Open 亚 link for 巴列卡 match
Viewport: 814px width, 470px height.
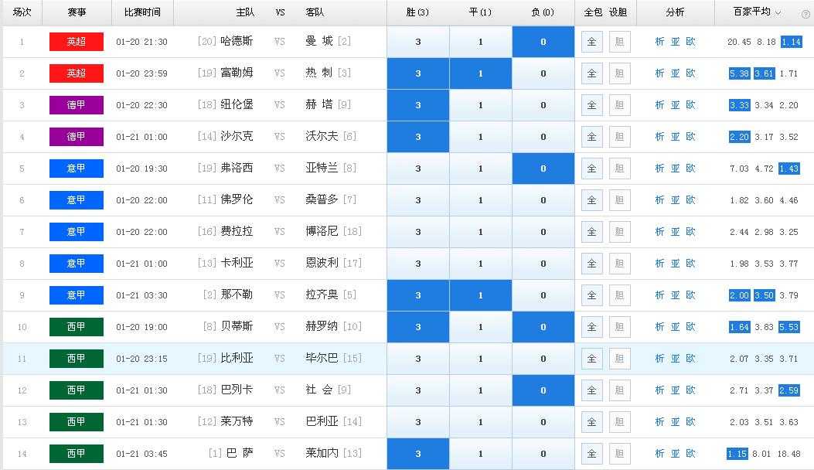click(x=675, y=390)
